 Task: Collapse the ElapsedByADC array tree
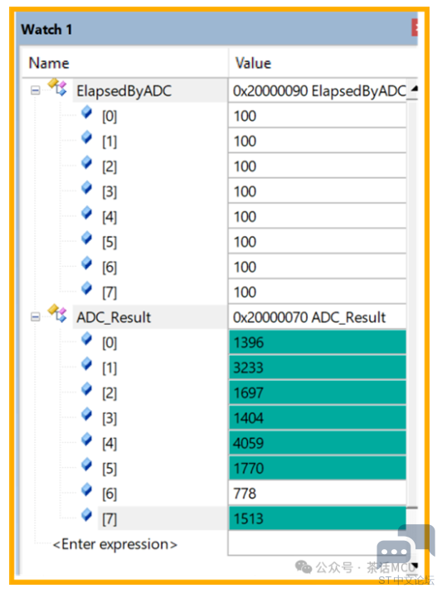35,91
